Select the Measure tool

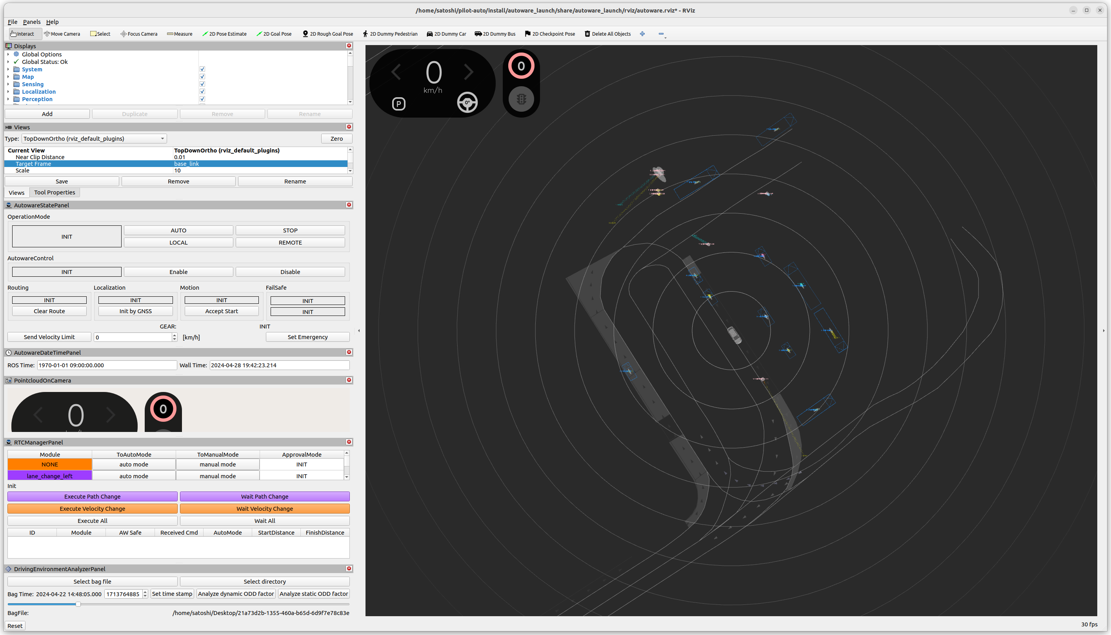coord(179,34)
